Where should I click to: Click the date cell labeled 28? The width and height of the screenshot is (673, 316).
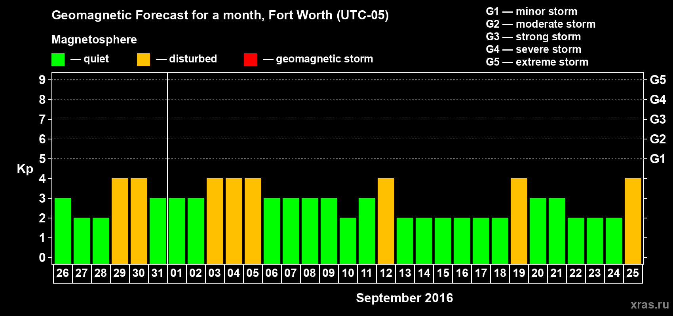(x=101, y=273)
